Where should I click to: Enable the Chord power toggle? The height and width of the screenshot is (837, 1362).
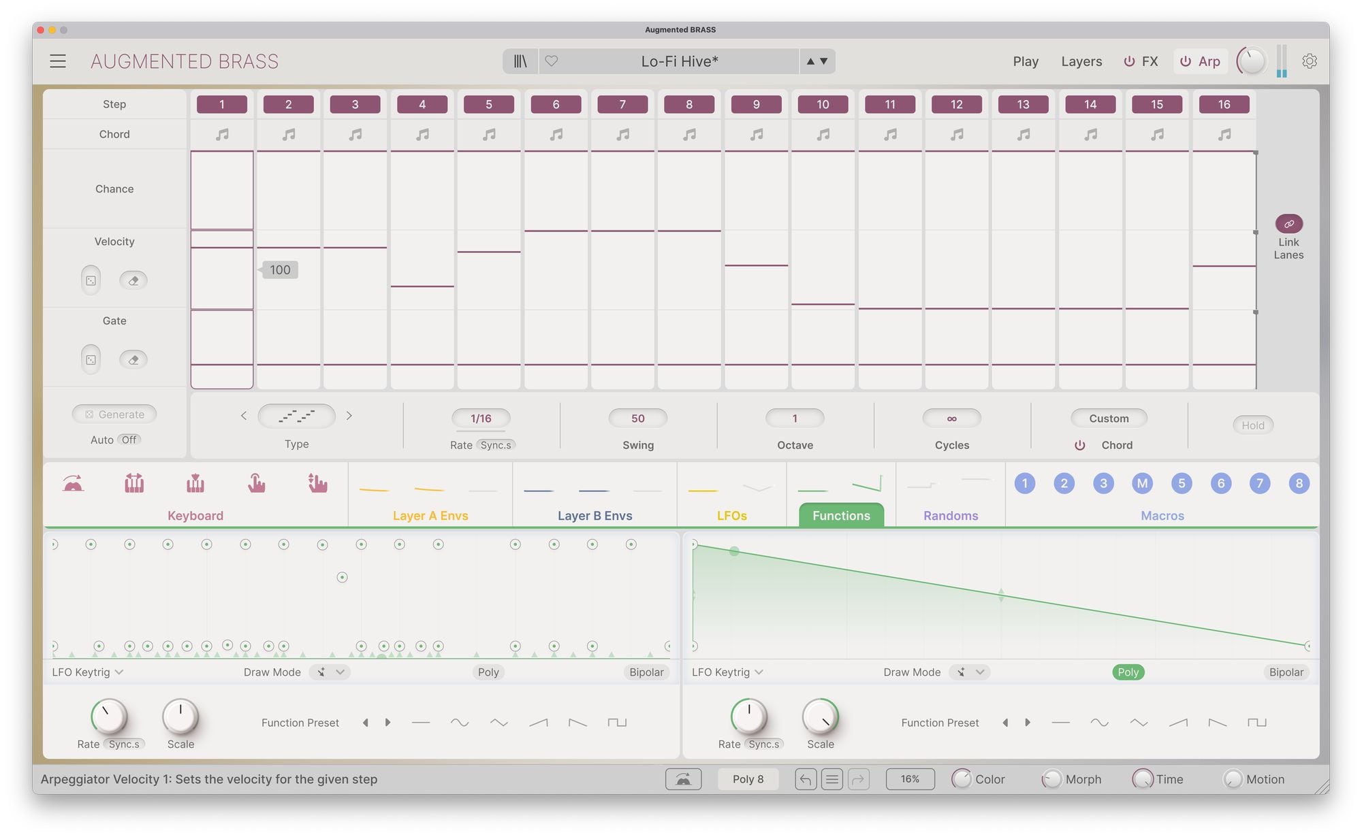(x=1080, y=445)
